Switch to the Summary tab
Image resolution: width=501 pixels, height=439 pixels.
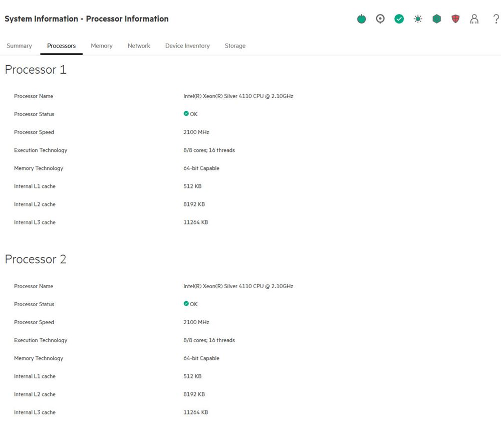[20, 46]
